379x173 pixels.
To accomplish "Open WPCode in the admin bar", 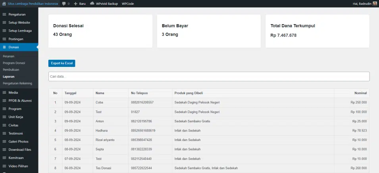I will pyautogui.click(x=128, y=4).
